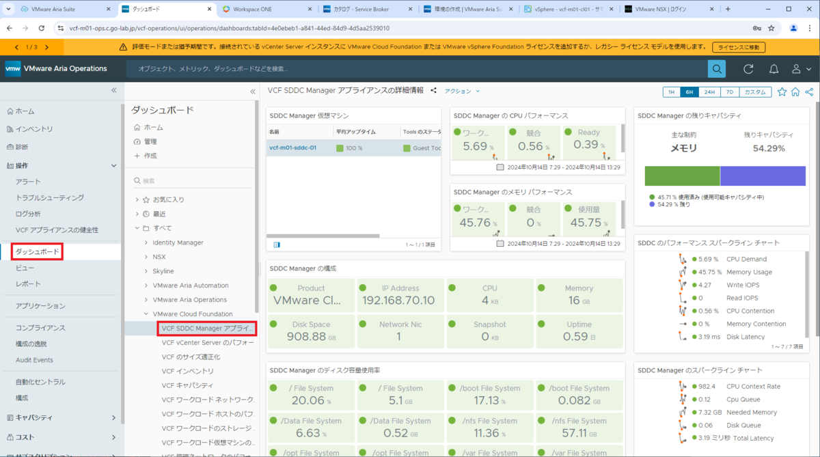The height and width of the screenshot is (457, 820).
Task: Select the 7D time range
Action: (730, 92)
